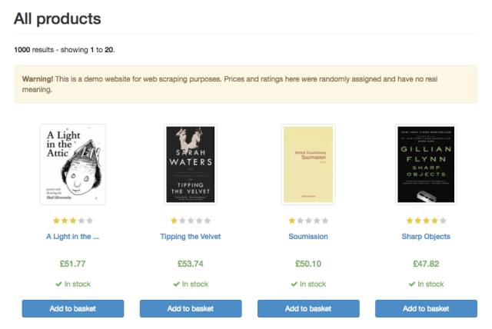This screenshot has height=329, width=492.
Task: Click the £53.74 price text
Action: coord(191,264)
